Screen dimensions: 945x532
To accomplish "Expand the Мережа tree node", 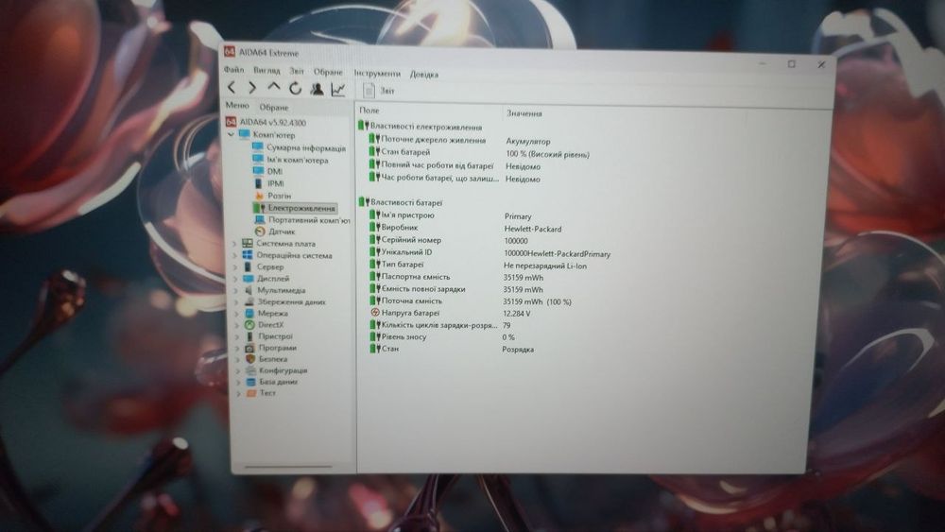I will pos(237,314).
